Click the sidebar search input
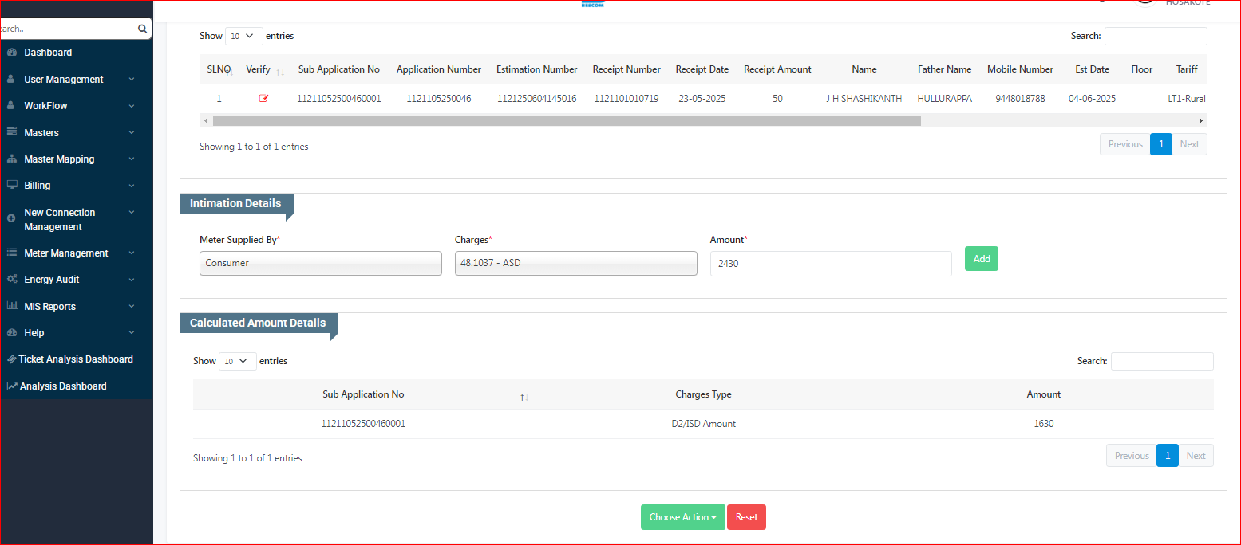The width and height of the screenshot is (1241, 545). point(68,29)
